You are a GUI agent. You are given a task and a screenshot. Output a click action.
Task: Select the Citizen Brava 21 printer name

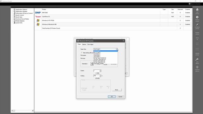46,16
